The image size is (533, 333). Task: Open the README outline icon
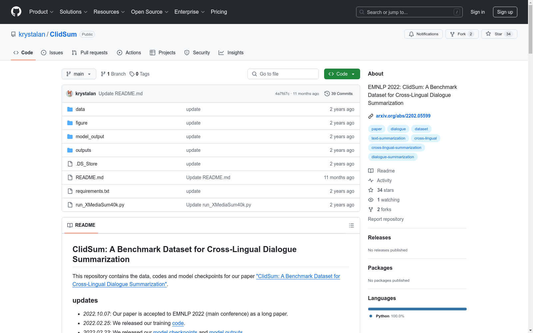(x=351, y=225)
